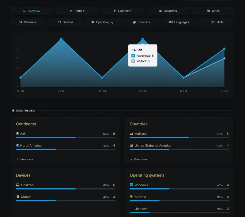Open the Languages tab

(x=179, y=22)
